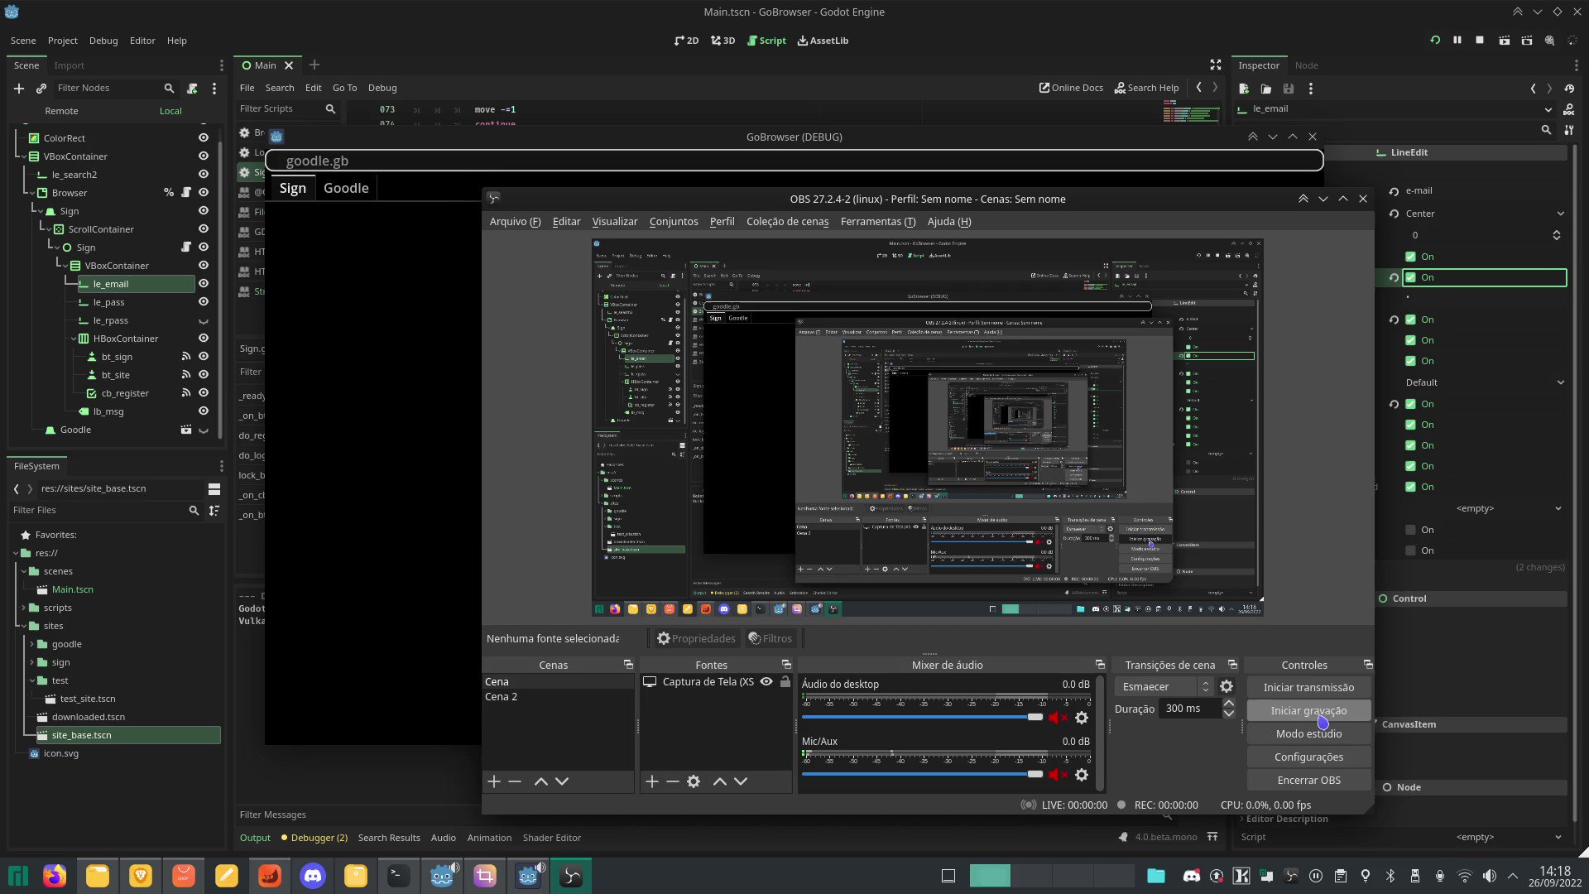Open the Inspector object history icon
The image size is (1589, 894).
(1569, 89)
